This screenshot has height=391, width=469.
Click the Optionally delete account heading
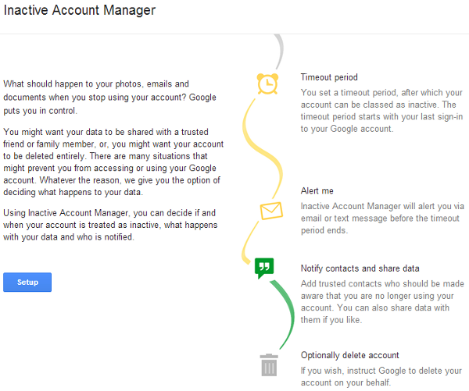click(x=349, y=355)
